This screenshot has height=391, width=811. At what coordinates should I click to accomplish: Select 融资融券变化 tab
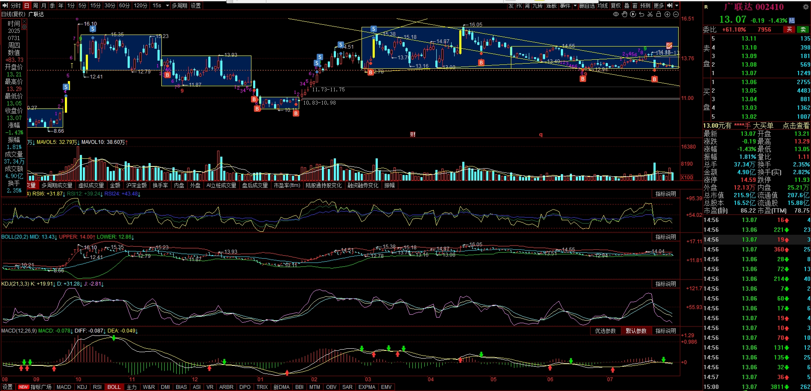click(x=363, y=185)
